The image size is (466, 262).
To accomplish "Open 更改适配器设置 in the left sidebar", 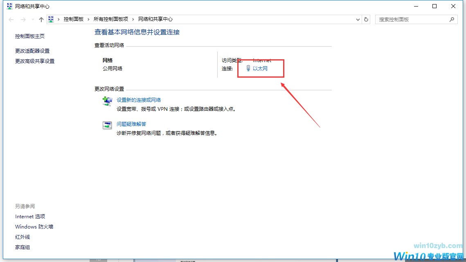I will tap(32, 51).
